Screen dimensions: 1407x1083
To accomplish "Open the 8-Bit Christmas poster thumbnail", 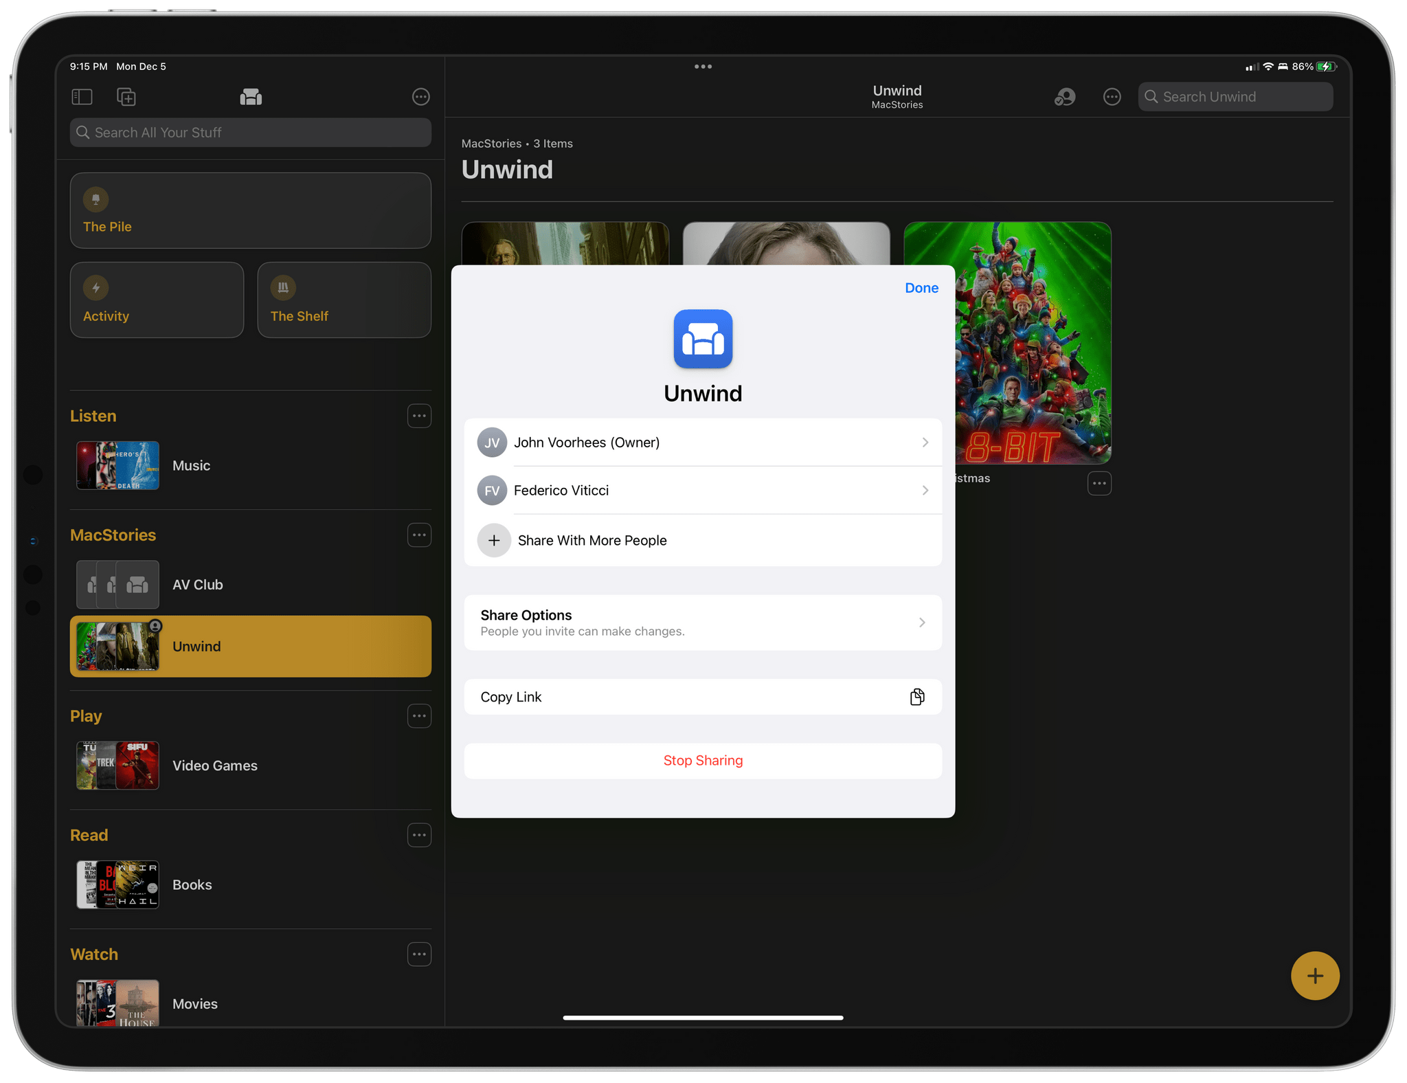I will [x=1033, y=342].
